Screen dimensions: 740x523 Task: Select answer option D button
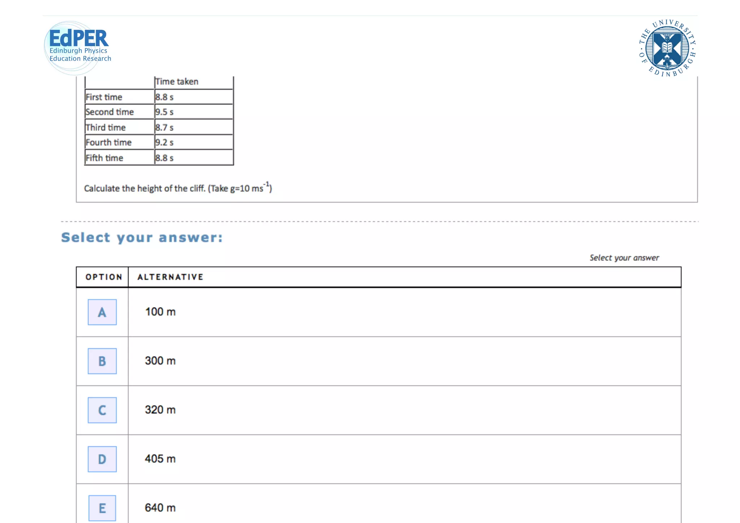(102, 459)
